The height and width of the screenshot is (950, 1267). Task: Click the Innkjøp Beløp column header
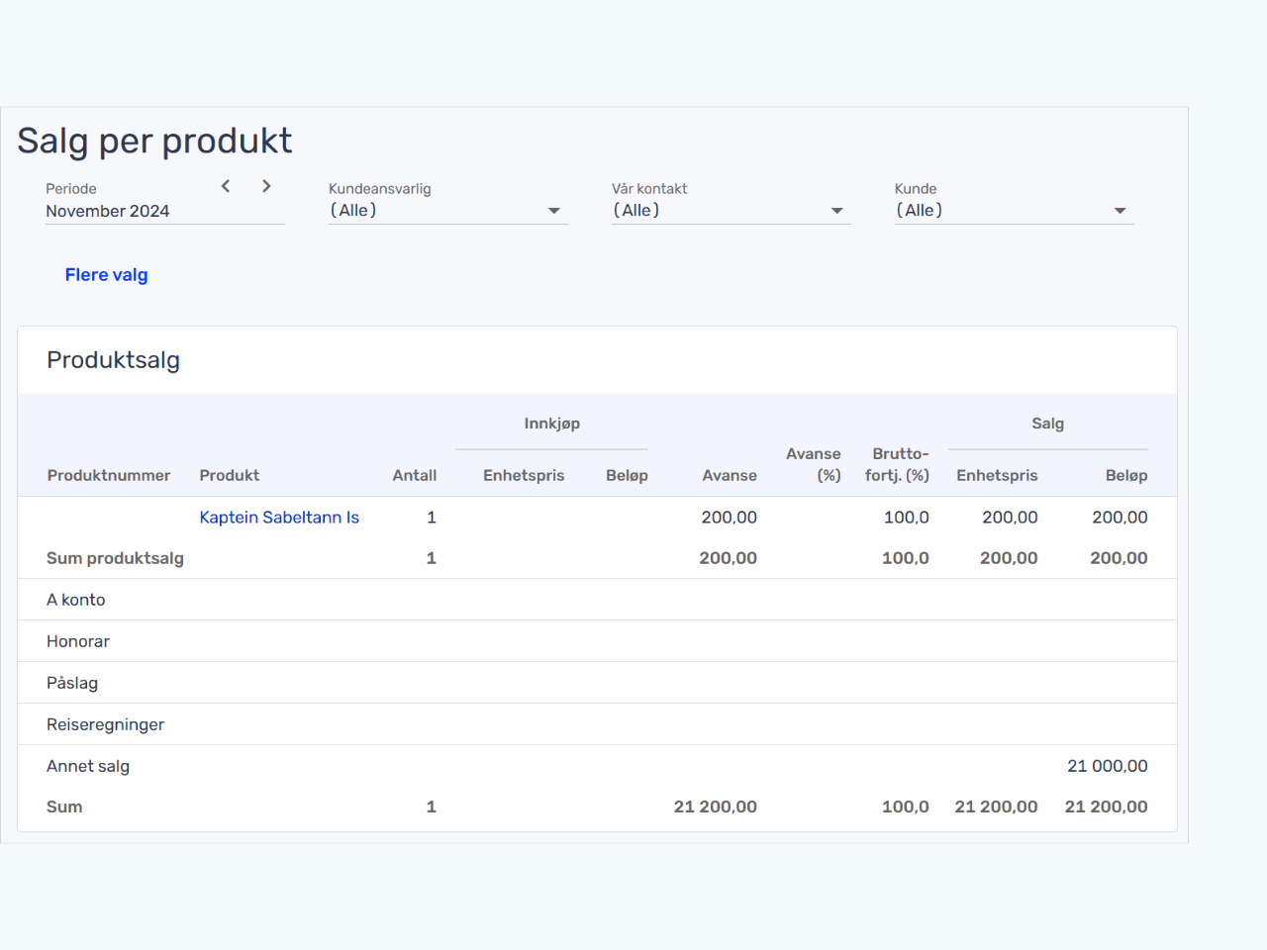[627, 475]
